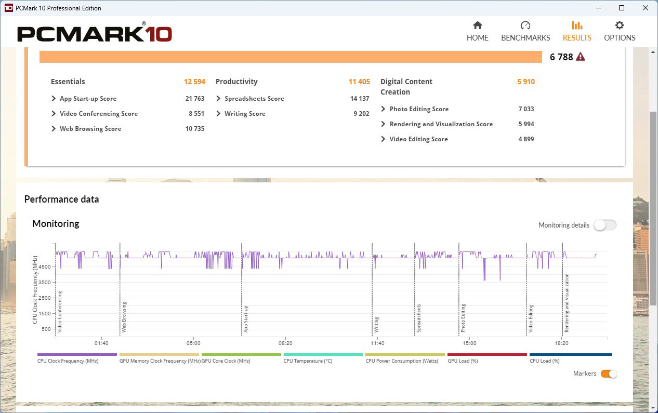Select the CPU Temperature legend swatch

[x=323, y=355]
